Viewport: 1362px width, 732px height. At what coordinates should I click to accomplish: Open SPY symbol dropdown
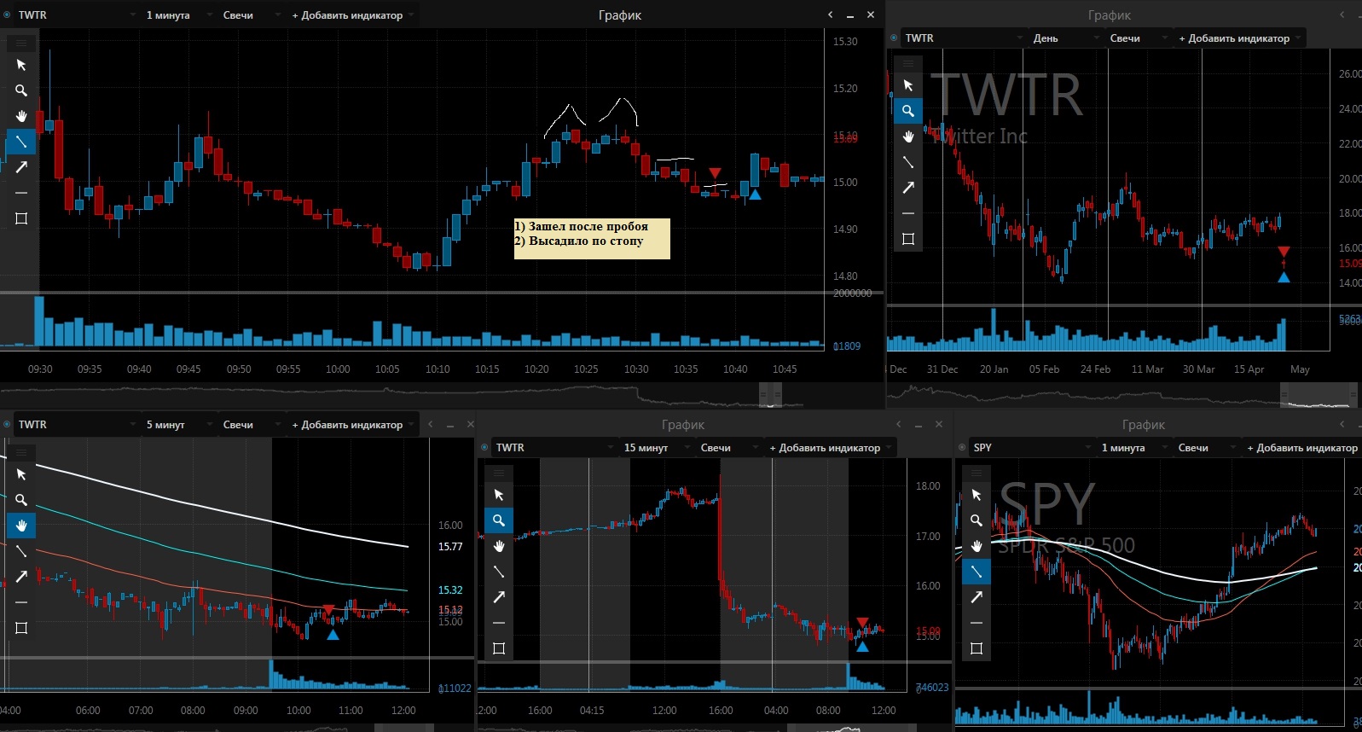point(1032,448)
